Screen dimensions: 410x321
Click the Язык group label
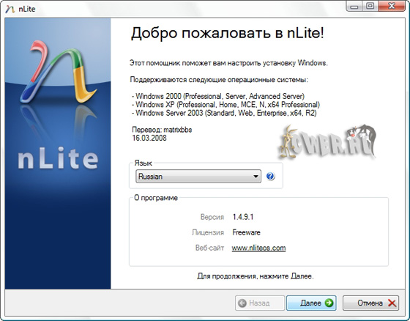coord(143,163)
